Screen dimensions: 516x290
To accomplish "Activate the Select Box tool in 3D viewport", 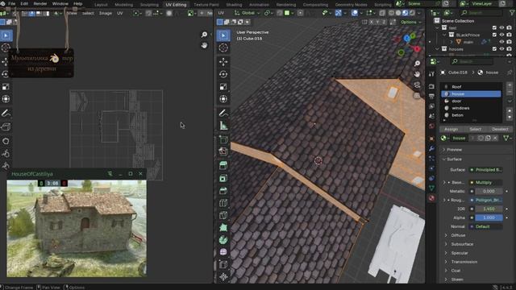I will [223, 35].
